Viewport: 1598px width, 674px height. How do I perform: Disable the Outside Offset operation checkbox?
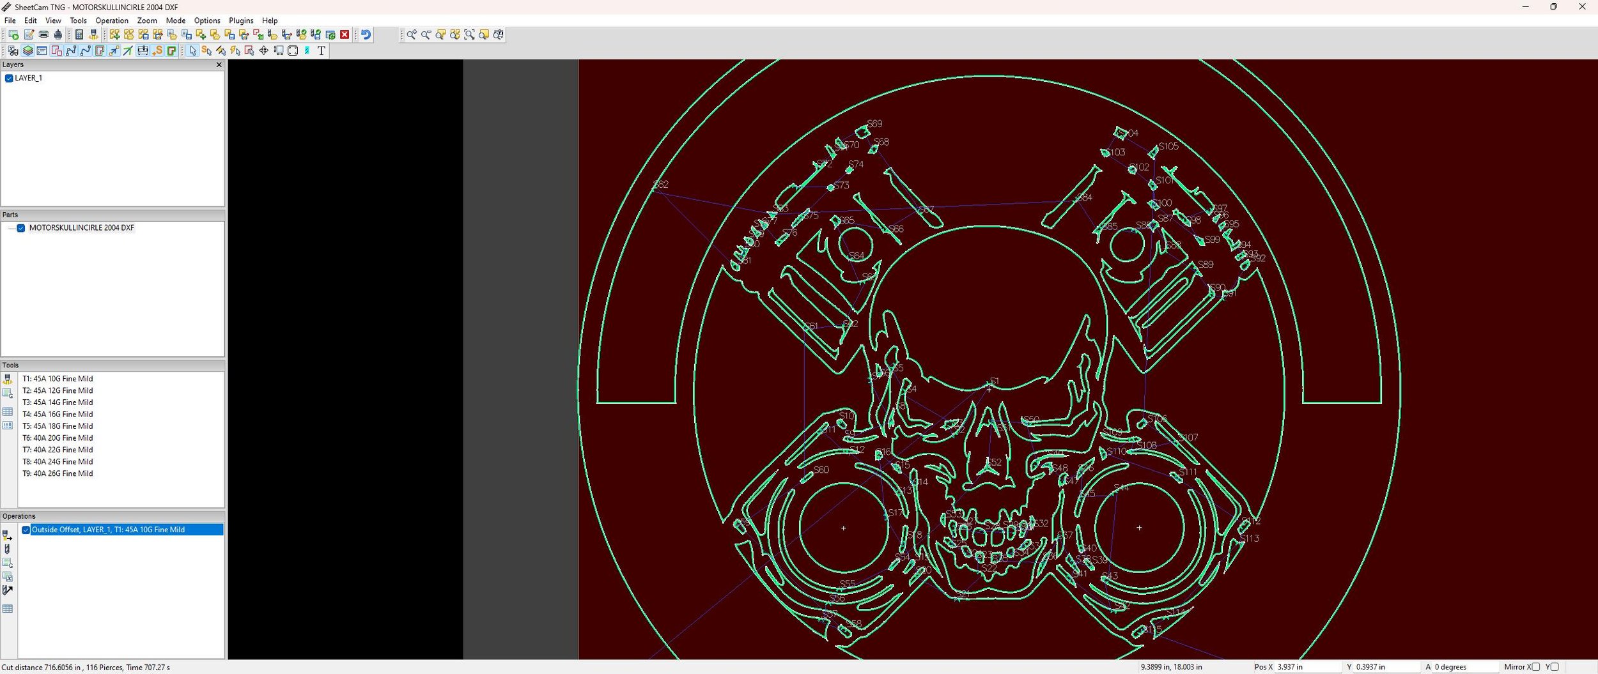(26, 530)
